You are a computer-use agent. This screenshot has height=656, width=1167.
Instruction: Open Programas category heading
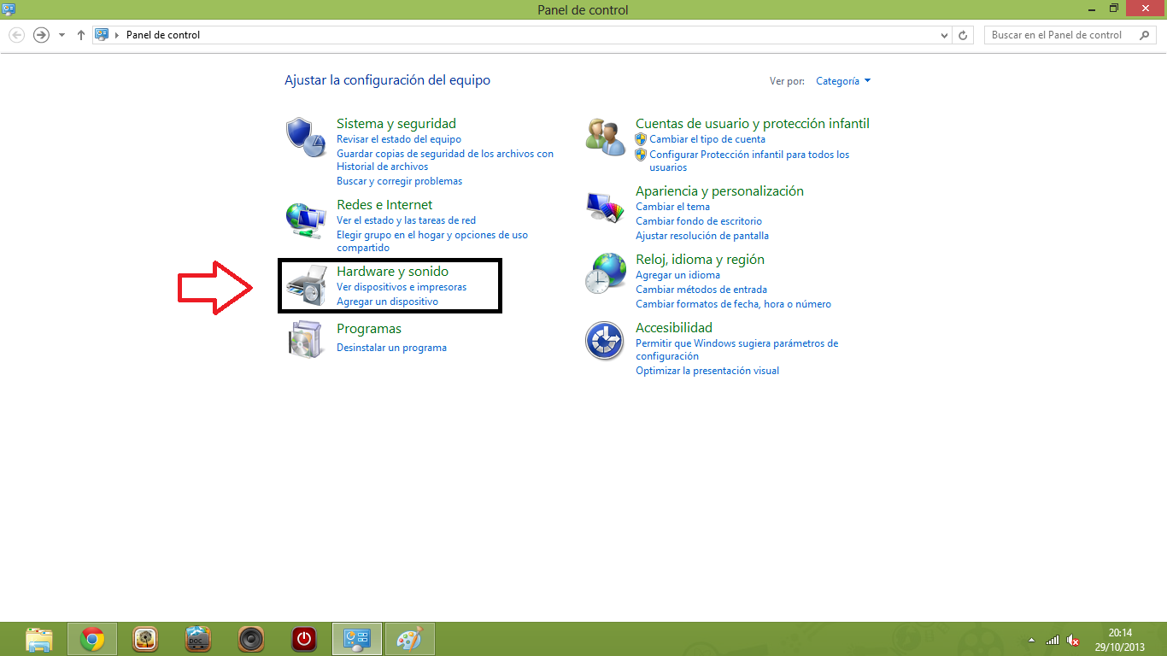click(369, 329)
